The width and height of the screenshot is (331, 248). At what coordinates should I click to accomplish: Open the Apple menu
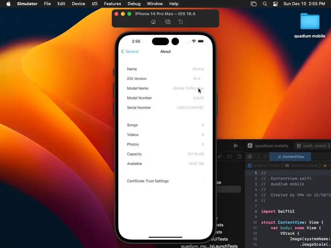(x=8, y=4)
